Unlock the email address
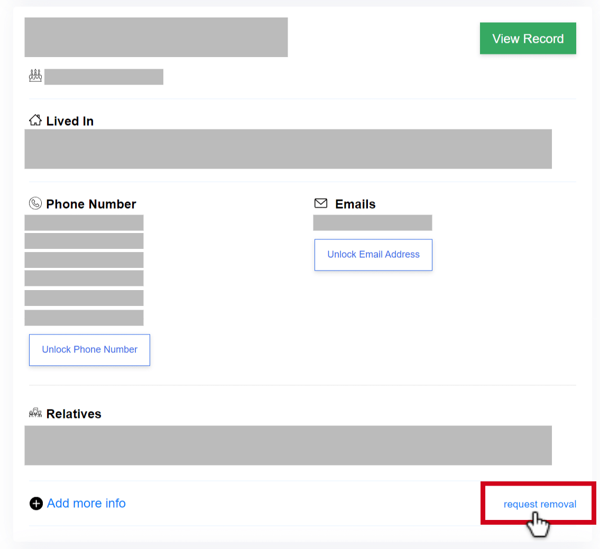This screenshot has width=600, height=549. [x=373, y=255]
